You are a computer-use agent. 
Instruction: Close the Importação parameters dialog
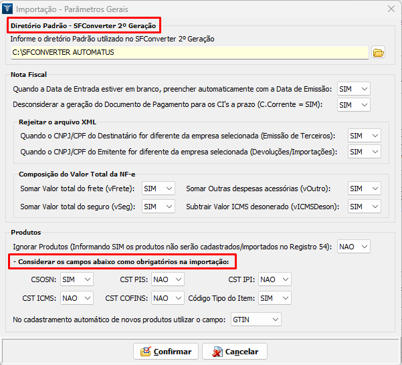coord(391,9)
